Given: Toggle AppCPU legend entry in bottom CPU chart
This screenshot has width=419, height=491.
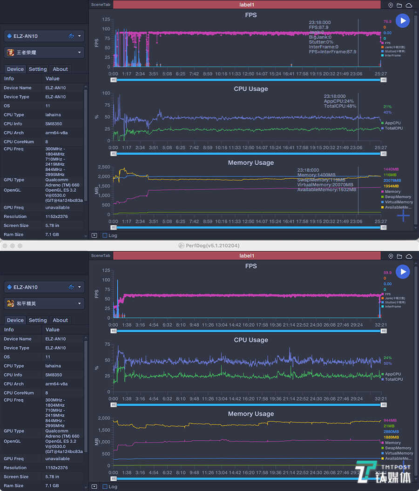Looking at the screenshot, I should pyautogui.click(x=391, y=374).
